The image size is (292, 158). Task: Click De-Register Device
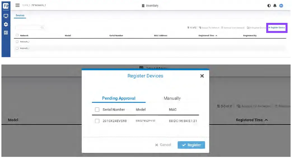pos(256,28)
